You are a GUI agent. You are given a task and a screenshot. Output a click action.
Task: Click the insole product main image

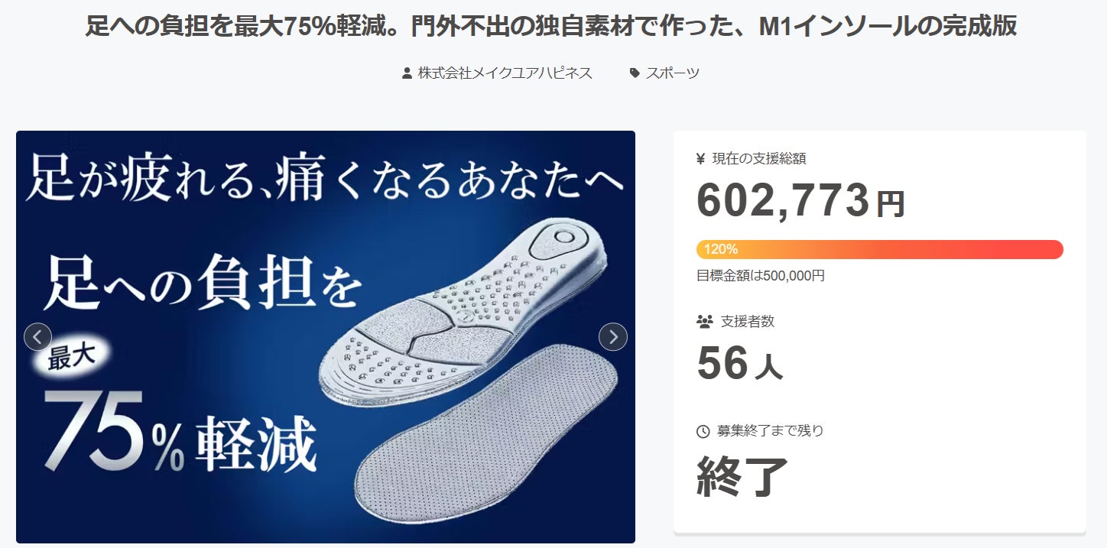(326, 337)
